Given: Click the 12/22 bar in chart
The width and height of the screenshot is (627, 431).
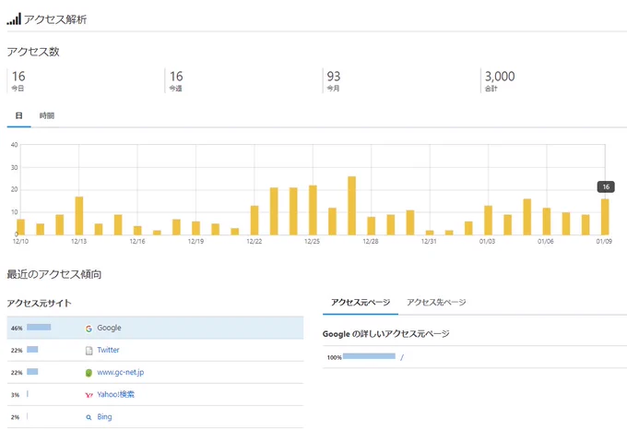Looking at the screenshot, I should [x=254, y=220].
